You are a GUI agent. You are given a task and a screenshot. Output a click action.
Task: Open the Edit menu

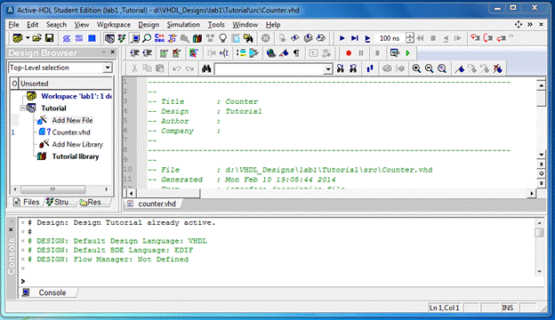[x=32, y=25]
